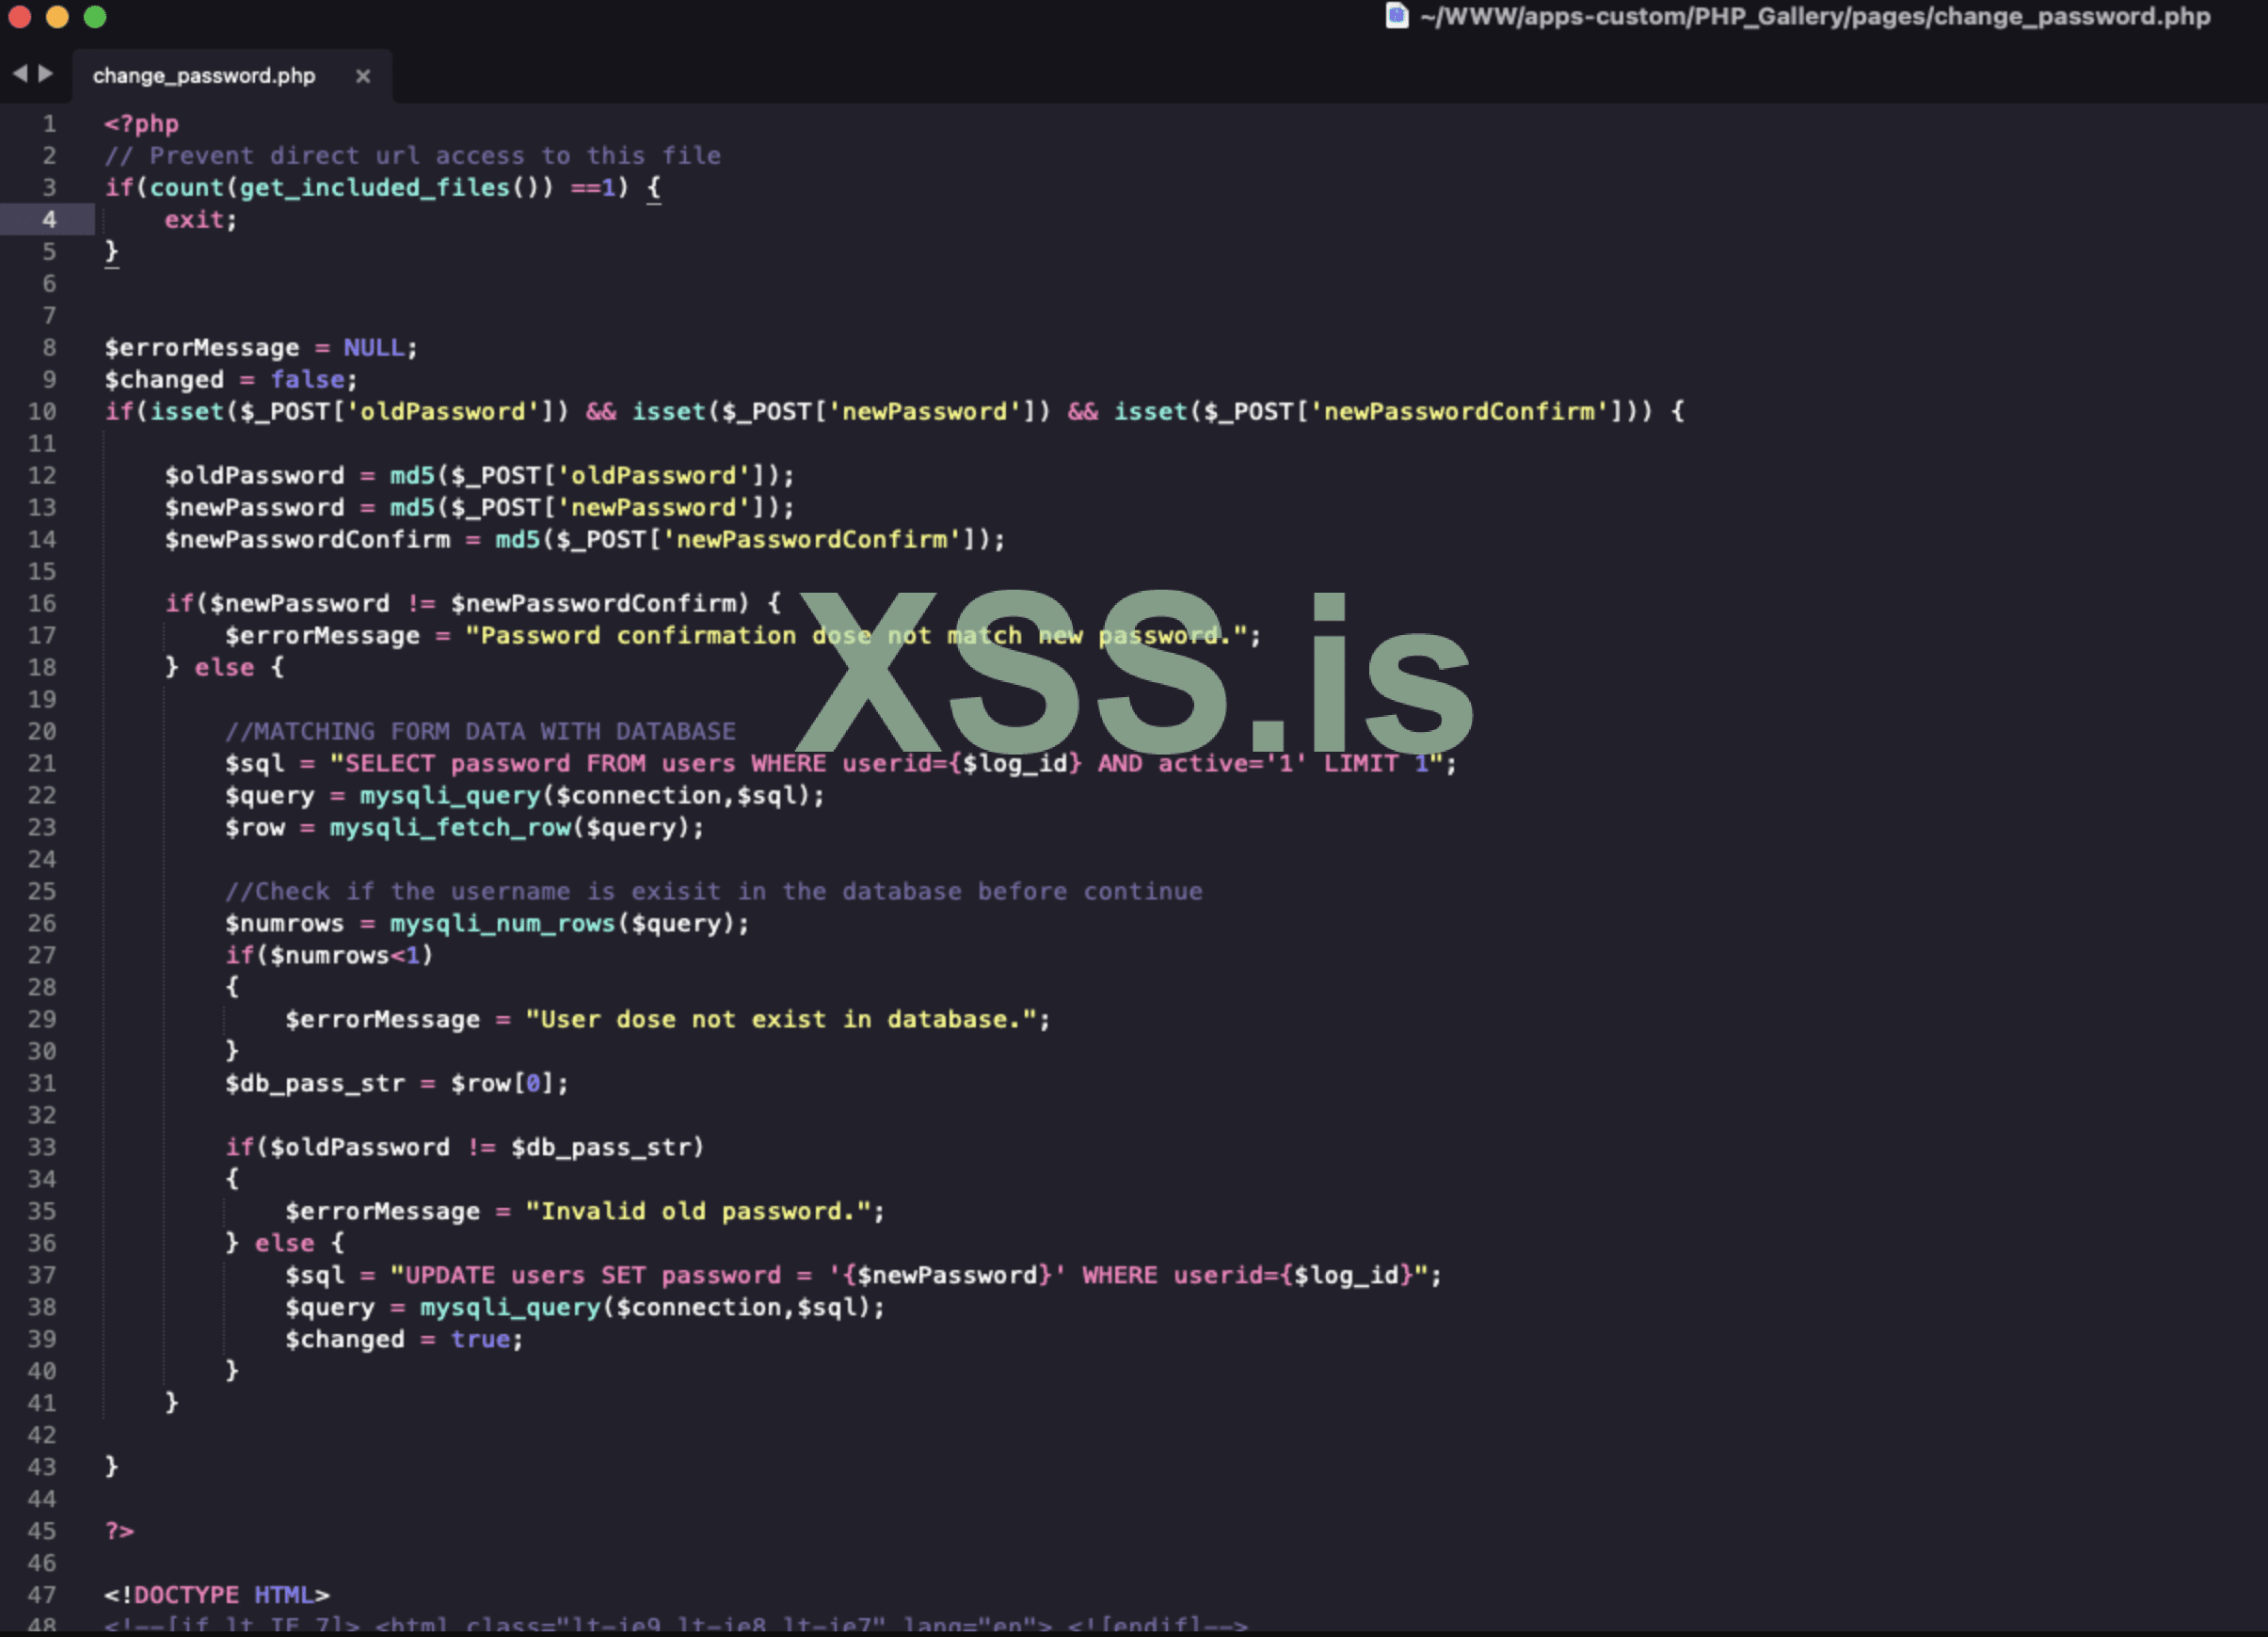Click the red close window button

click(x=19, y=16)
